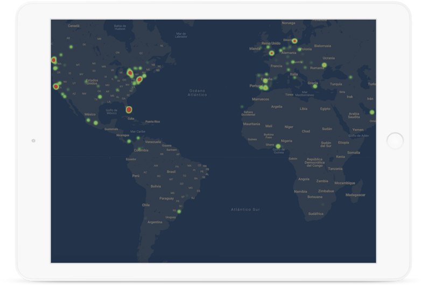Select the Sudáfrica label

316,214
